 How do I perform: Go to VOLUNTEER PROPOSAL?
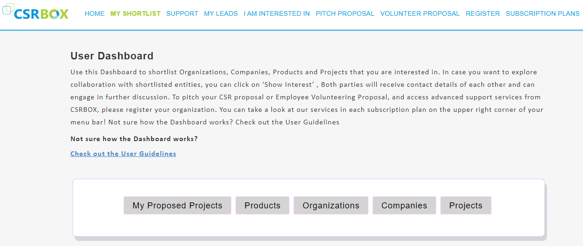[420, 13]
